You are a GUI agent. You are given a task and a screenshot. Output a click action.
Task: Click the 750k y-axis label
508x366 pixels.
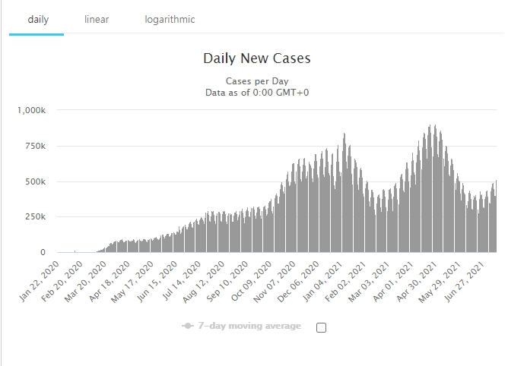pos(35,146)
